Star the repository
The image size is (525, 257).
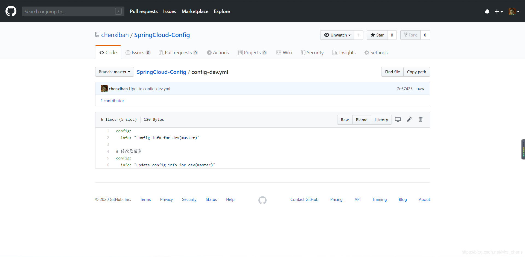click(x=377, y=35)
